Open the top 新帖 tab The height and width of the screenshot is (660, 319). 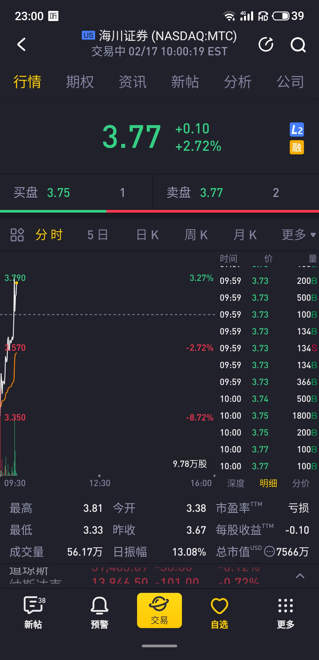[x=185, y=82]
